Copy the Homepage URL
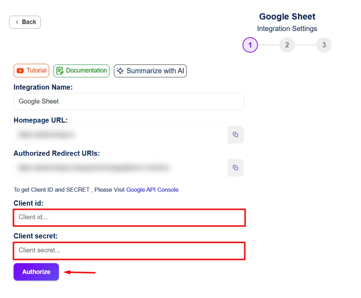 click(235, 134)
